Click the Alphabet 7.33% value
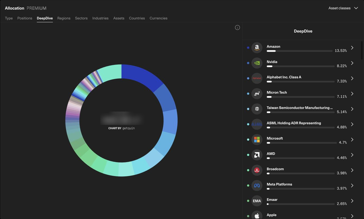This screenshot has width=364, height=219. tap(342, 81)
